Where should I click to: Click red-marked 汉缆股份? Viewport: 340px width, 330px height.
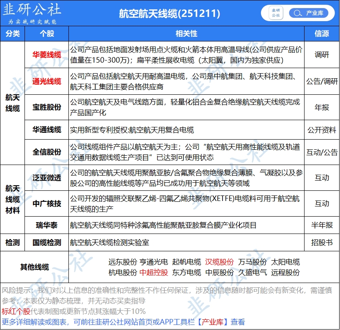tap(220, 262)
